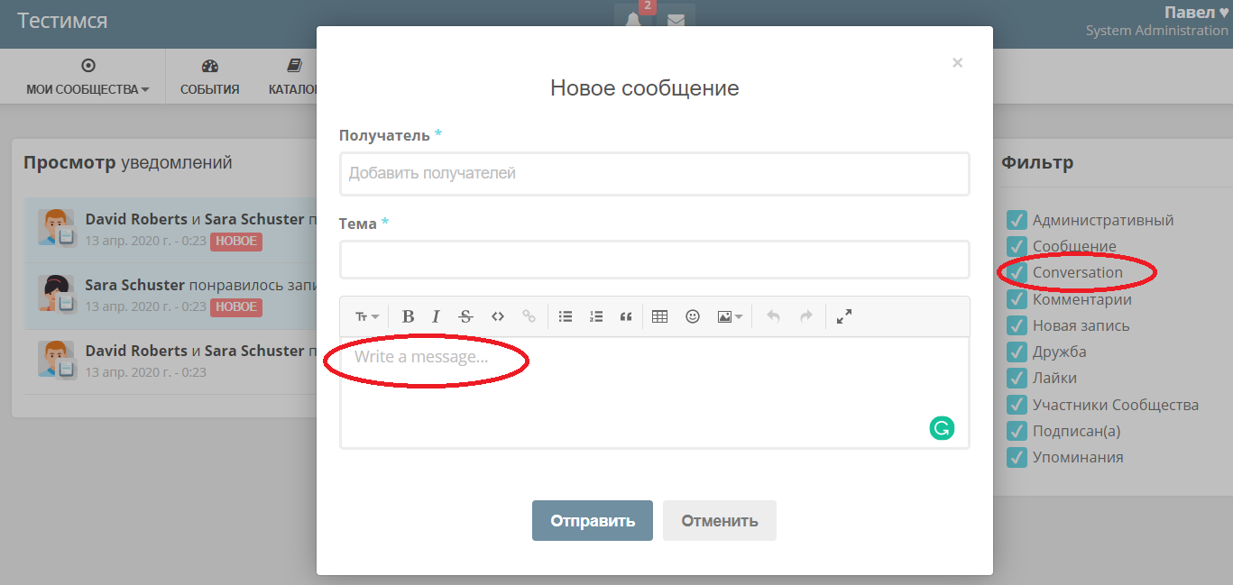Viewport: 1233px width, 585px height.
Task: Close the new message dialog
Action: [958, 63]
